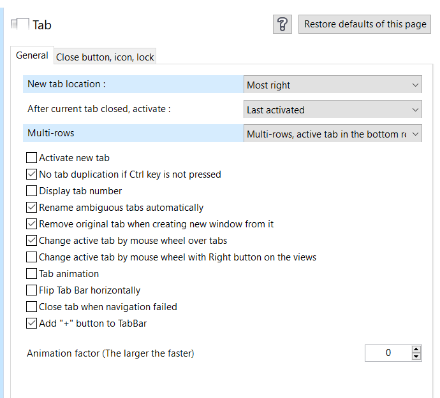Uncheck No tab duplication if Ctrl option
This screenshot has width=440, height=398.
click(x=31, y=174)
